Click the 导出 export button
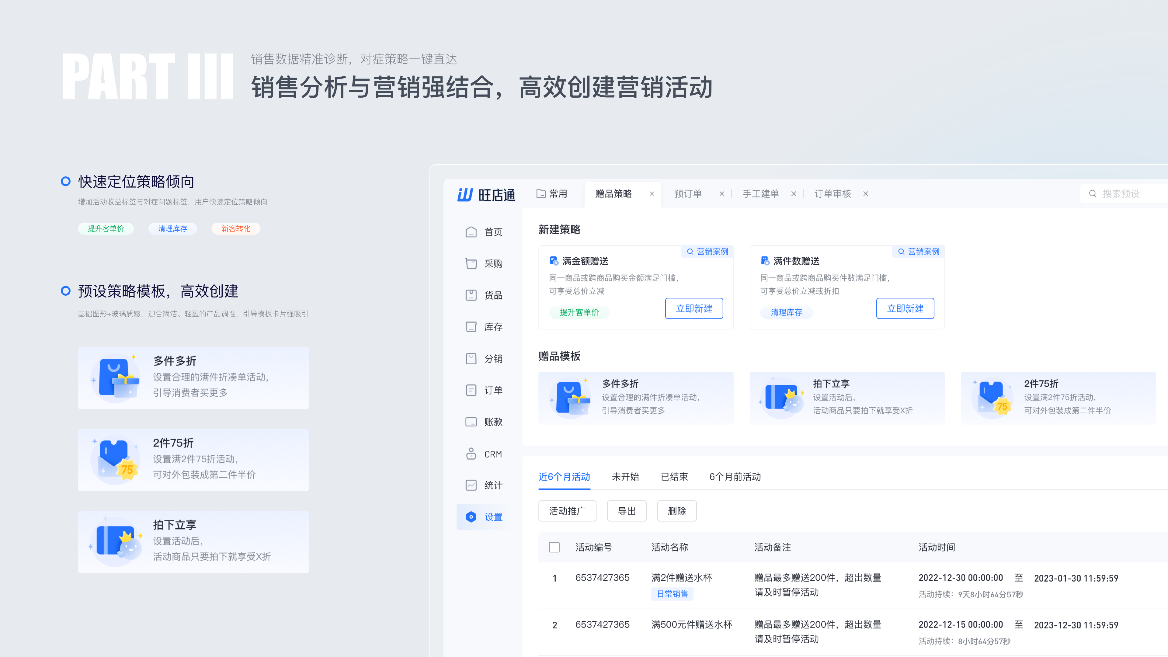 (627, 511)
